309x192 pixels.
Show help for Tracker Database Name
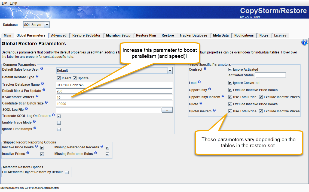tap(42, 83)
